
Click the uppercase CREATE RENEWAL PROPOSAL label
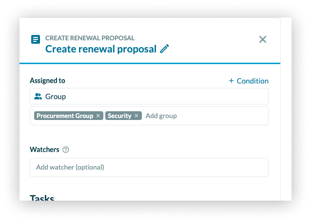pos(90,38)
